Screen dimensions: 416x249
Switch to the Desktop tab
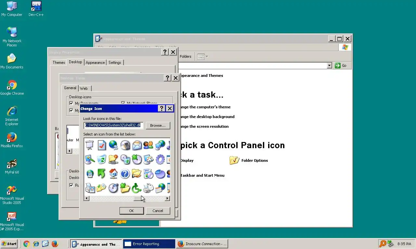tap(75, 62)
